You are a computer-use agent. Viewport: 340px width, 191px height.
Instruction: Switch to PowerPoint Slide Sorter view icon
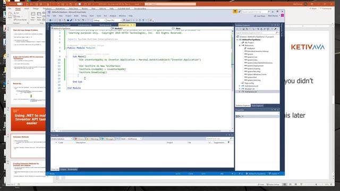pyautogui.click(x=290, y=184)
